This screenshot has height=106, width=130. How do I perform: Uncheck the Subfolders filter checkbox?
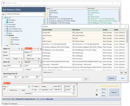[x=40, y=90]
